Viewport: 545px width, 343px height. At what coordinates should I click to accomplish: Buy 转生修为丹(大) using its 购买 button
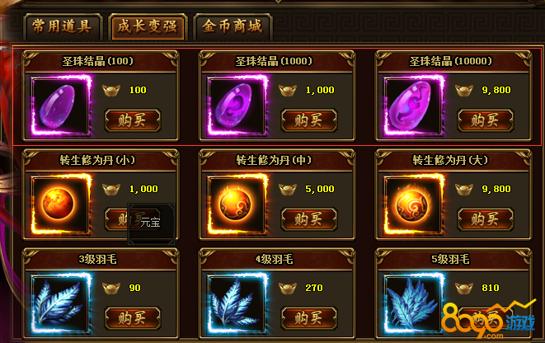pos(486,219)
